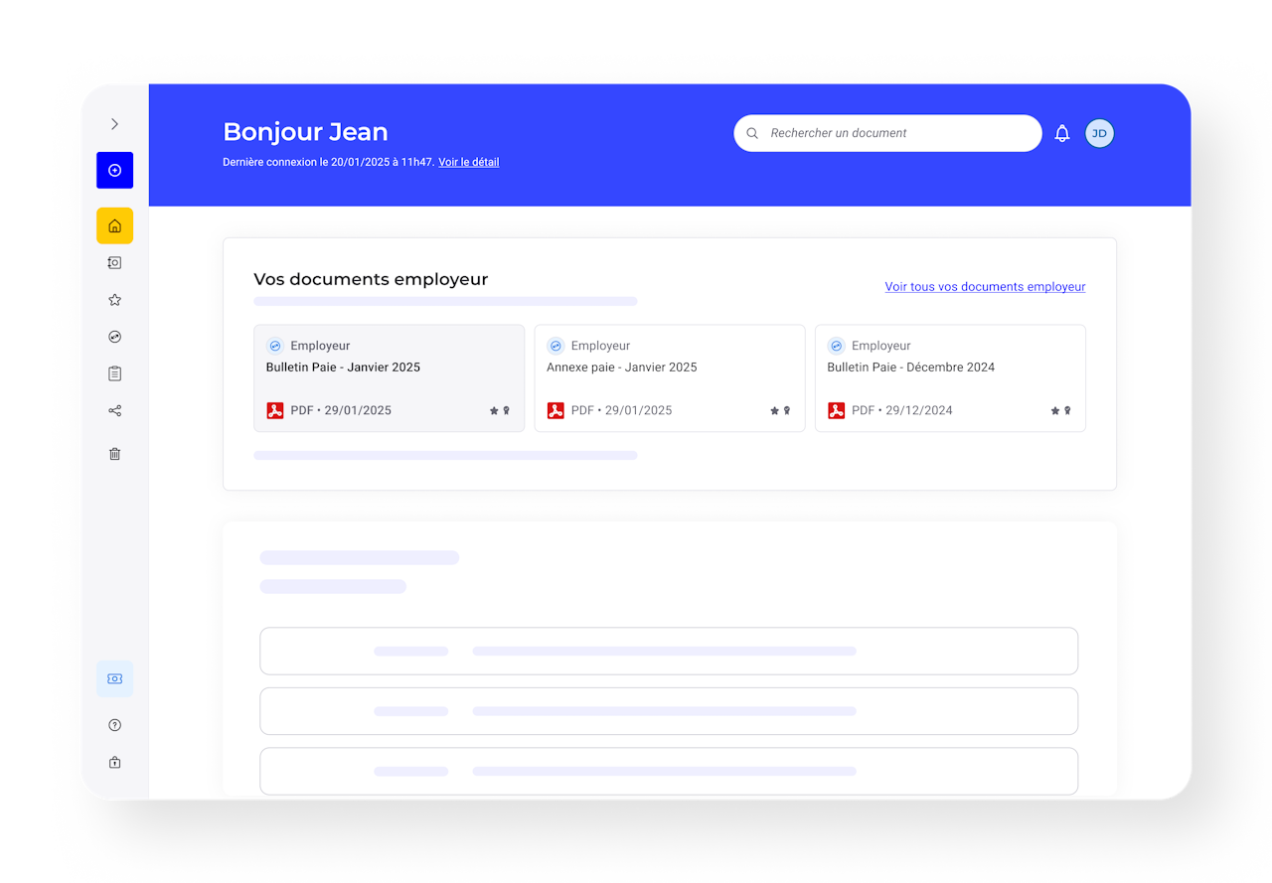Image resolution: width=1272 pixels, height=883 pixels.
Task: Open the JD user avatar menu
Action: pyautogui.click(x=1099, y=133)
